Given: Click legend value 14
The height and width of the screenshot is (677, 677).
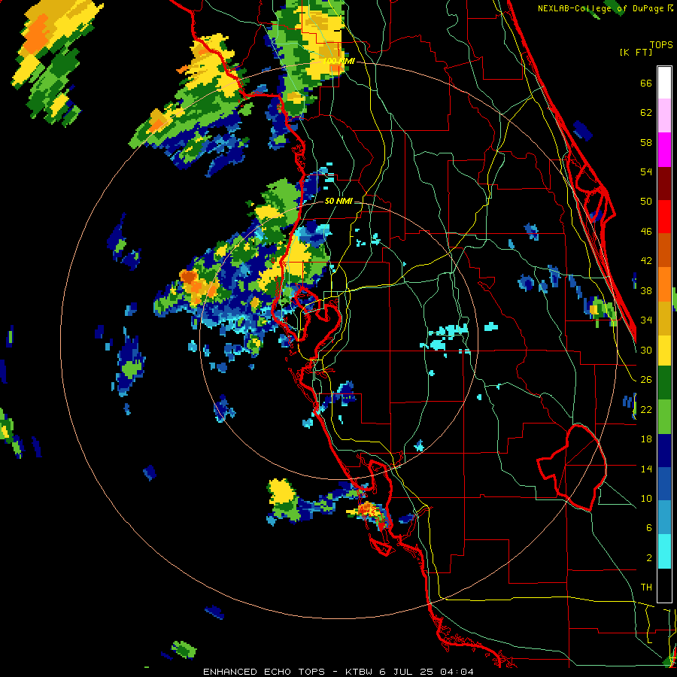Looking at the screenshot, I should [x=646, y=469].
